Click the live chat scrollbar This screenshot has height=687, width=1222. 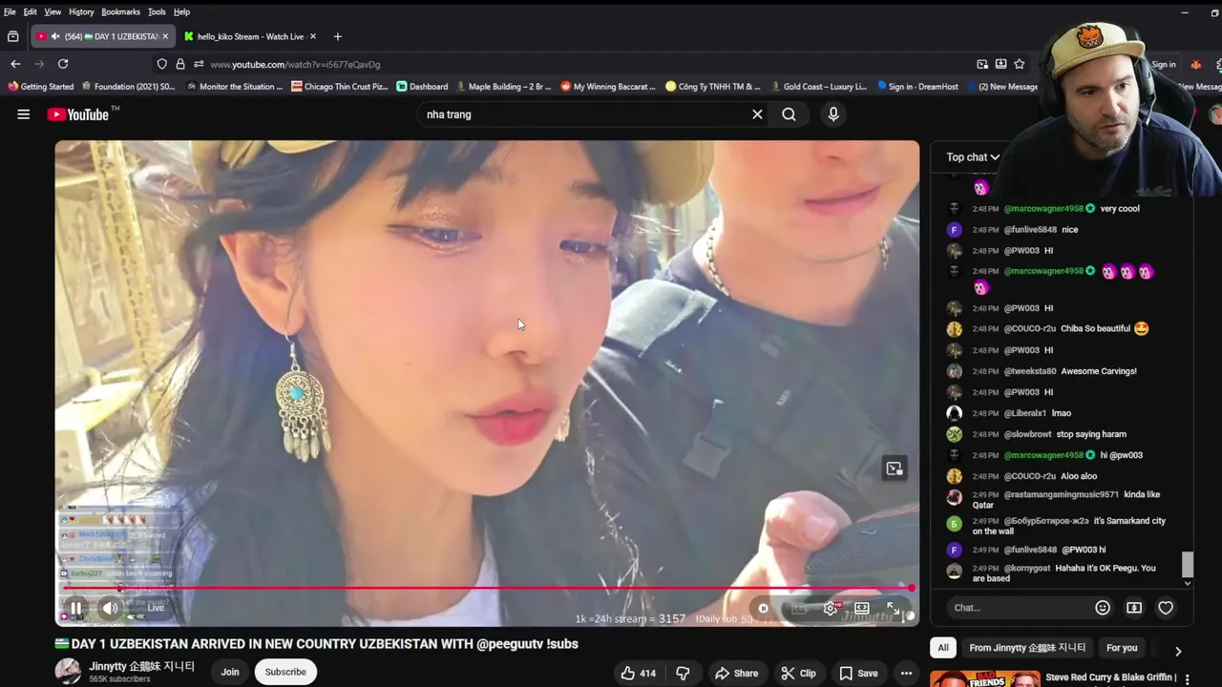(x=1188, y=566)
